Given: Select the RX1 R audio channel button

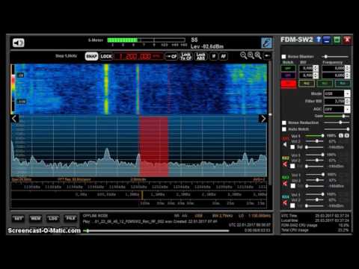Looking at the screenshot, I should point(346,135).
